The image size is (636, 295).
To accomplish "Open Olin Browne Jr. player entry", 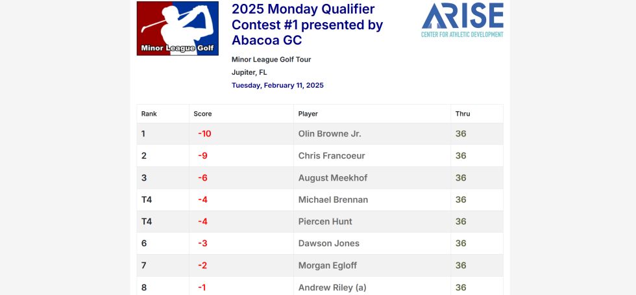I will click(330, 134).
